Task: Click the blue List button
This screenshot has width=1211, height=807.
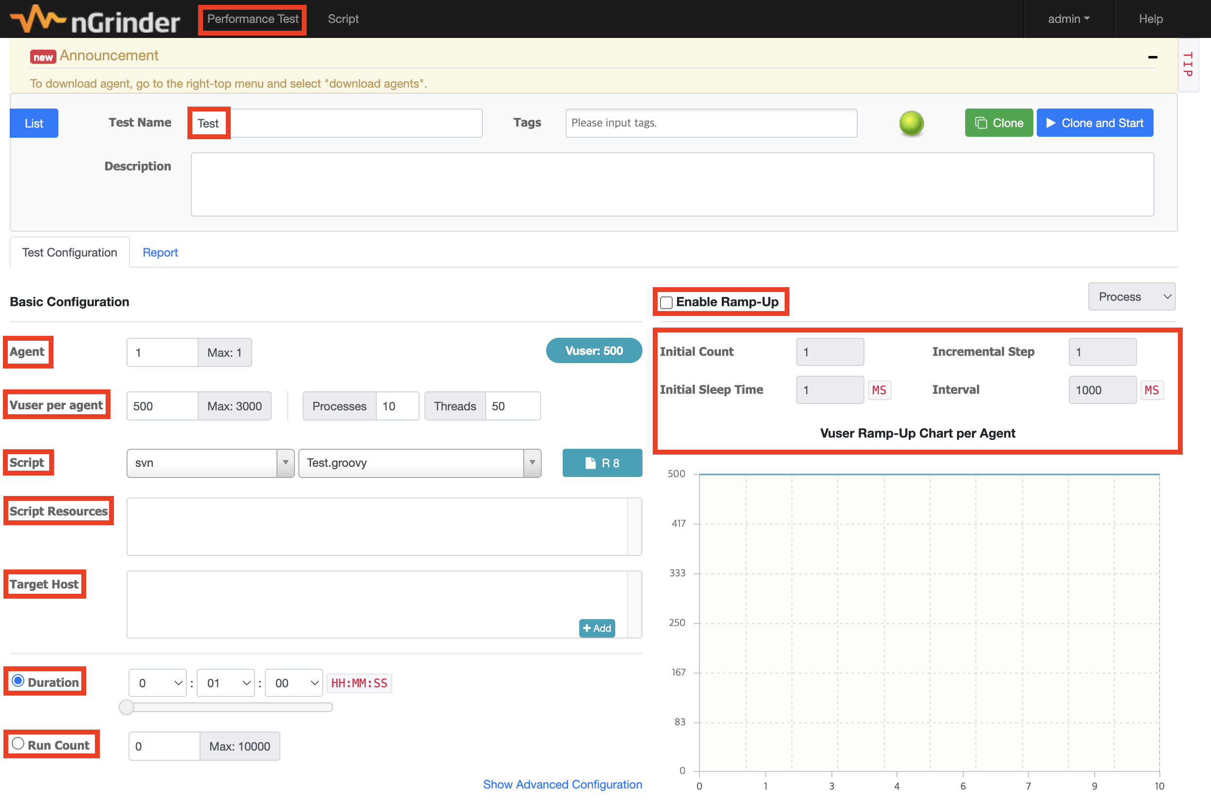Action: [34, 124]
